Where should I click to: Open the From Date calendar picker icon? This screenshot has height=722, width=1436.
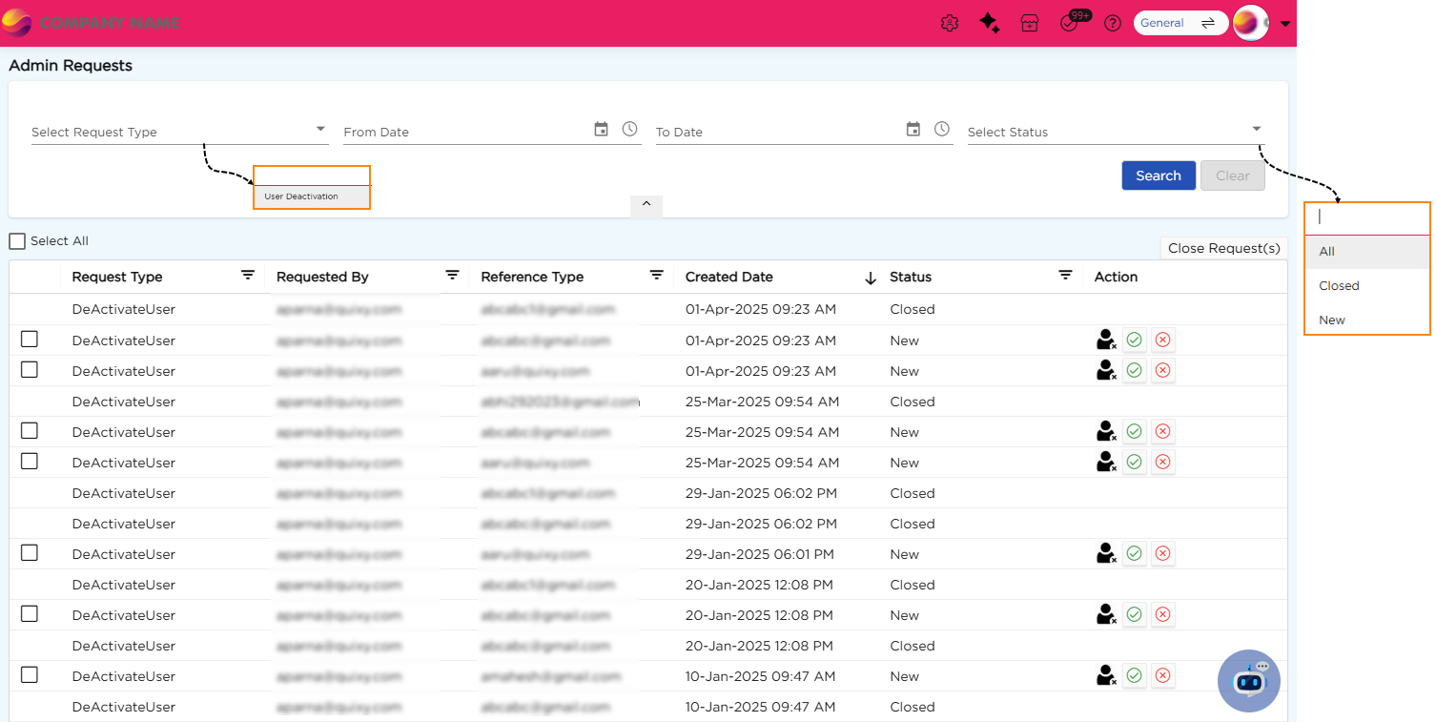click(601, 130)
